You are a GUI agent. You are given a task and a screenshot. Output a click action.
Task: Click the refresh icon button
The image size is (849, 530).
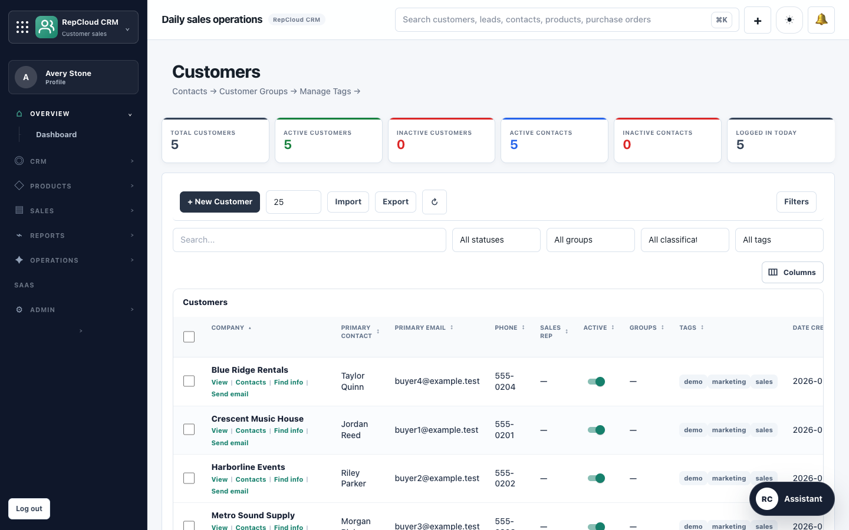tap(435, 202)
